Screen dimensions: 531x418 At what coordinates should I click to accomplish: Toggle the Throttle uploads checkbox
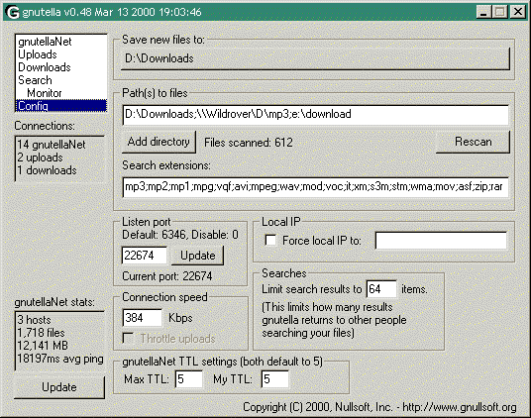pos(128,338)
